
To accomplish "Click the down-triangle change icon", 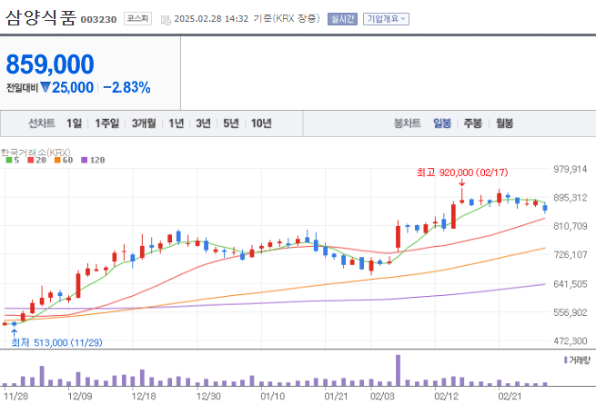I will click(x=45, y=87).
